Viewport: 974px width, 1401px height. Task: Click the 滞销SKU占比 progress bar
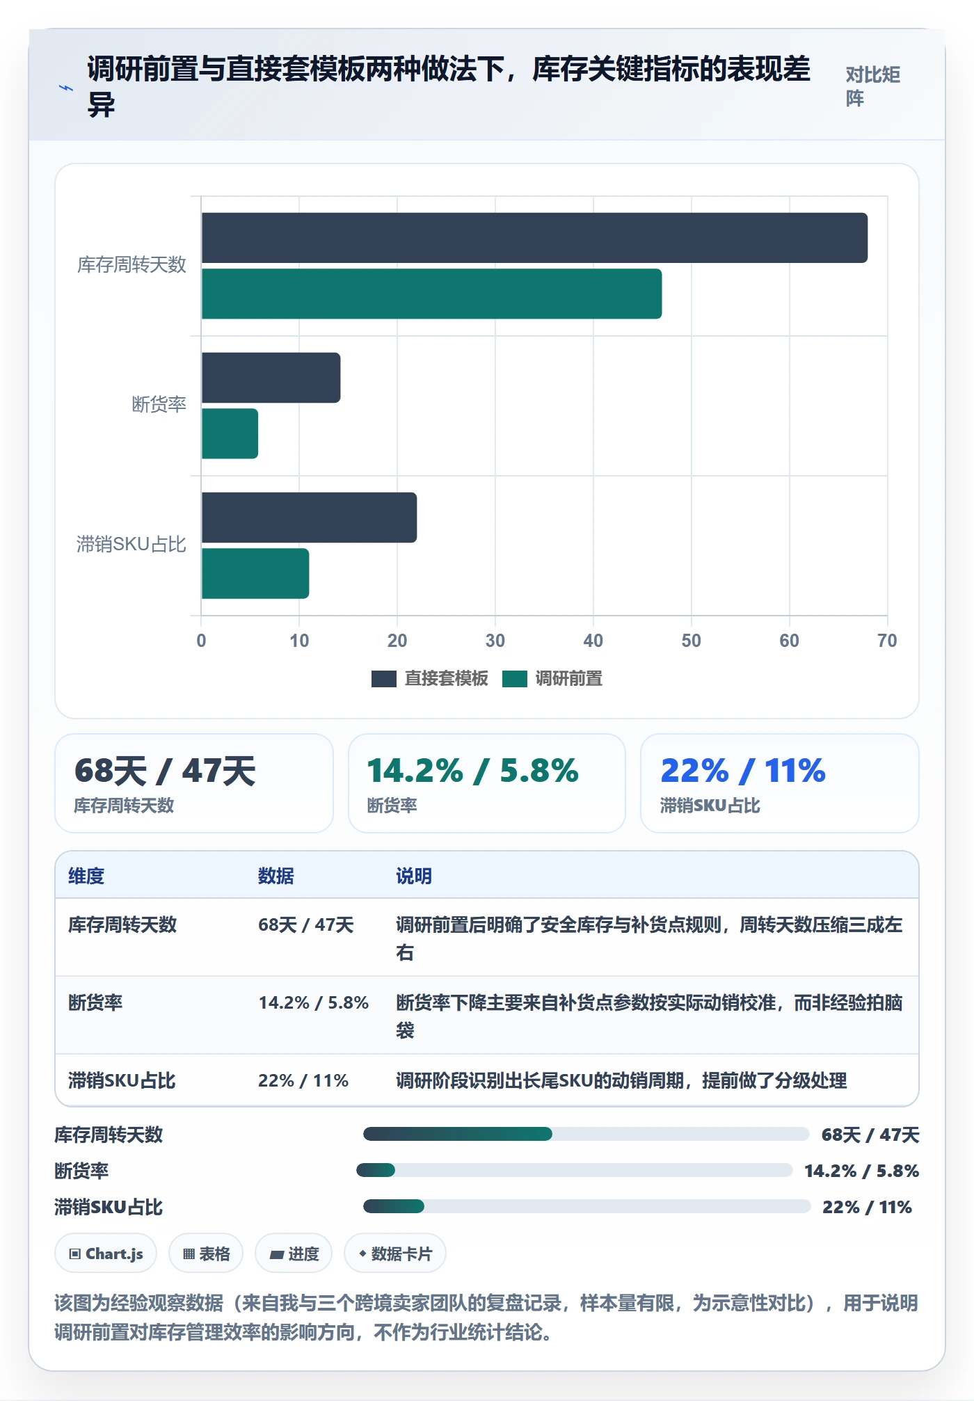point(586,1206)
